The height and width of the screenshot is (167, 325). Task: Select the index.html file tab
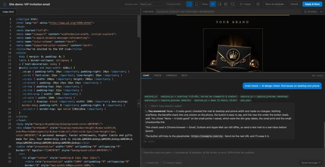(x=8, y=12)
